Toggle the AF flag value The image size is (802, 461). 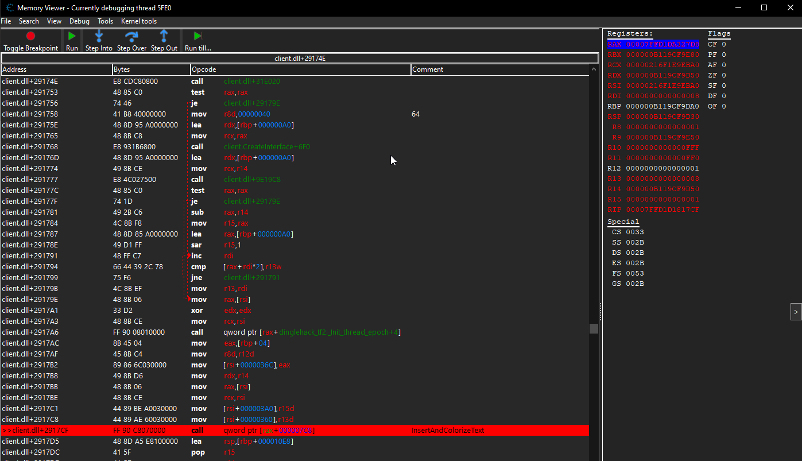click(717, 65)
